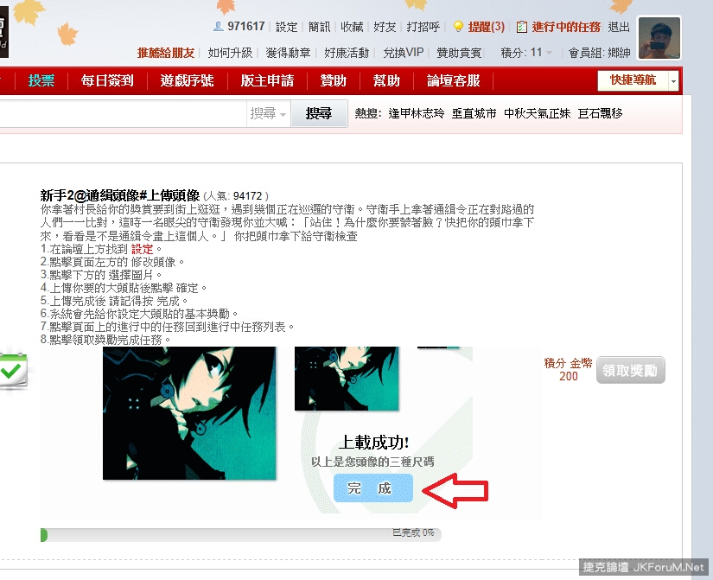The width and height of the screenshot is (713, 580).
Task: Open 兌換VIP link
Action: pyautogui.click(x=404, y=53)
